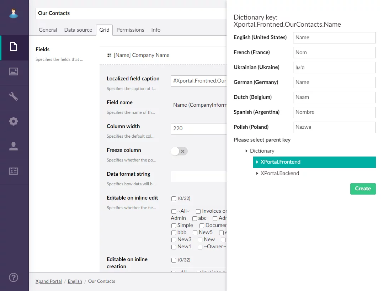Open the contact card sidebar icon
This screenshot has height=291, width=383.
point(14,171)
